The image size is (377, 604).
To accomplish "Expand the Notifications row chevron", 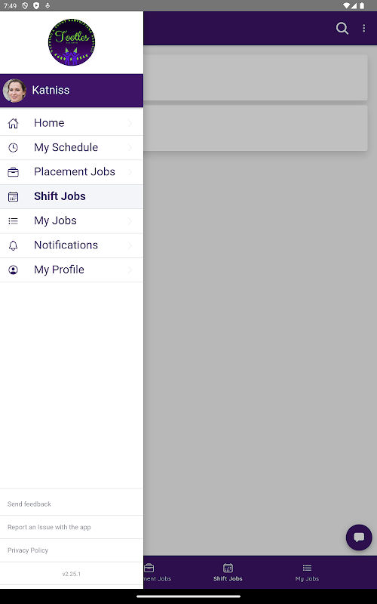I will click(x=130, y=245).
